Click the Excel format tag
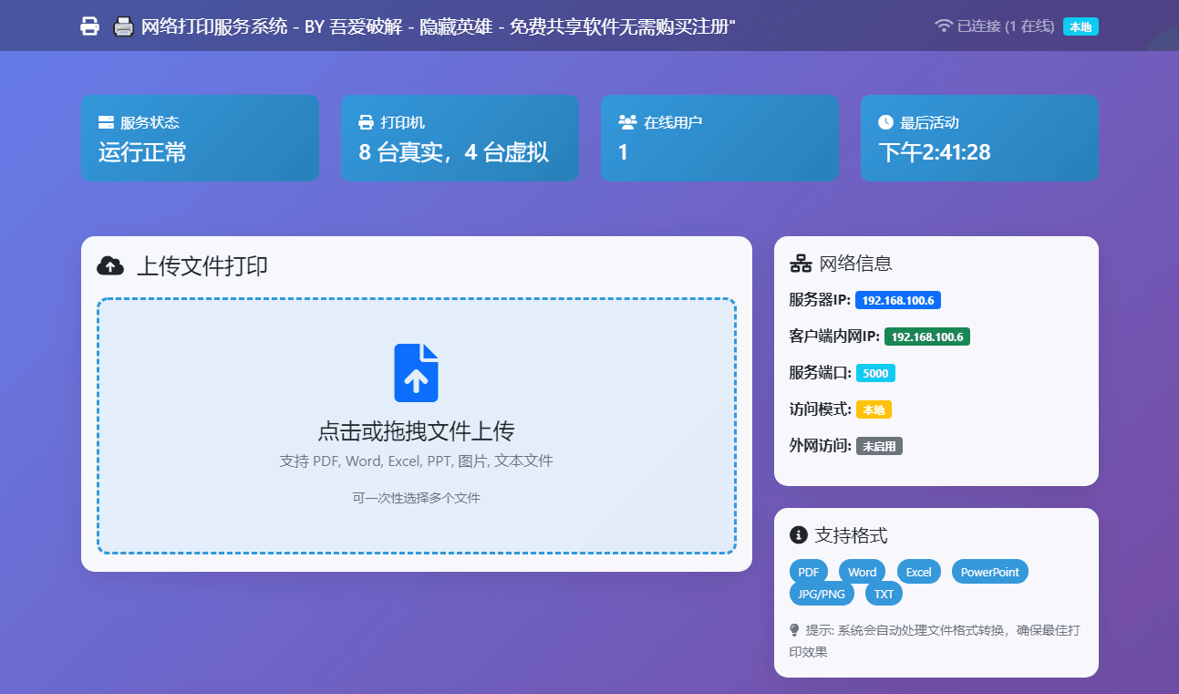Image resolution: width=1179 pixels, height=694 pixels. click(x=918, y=572)
